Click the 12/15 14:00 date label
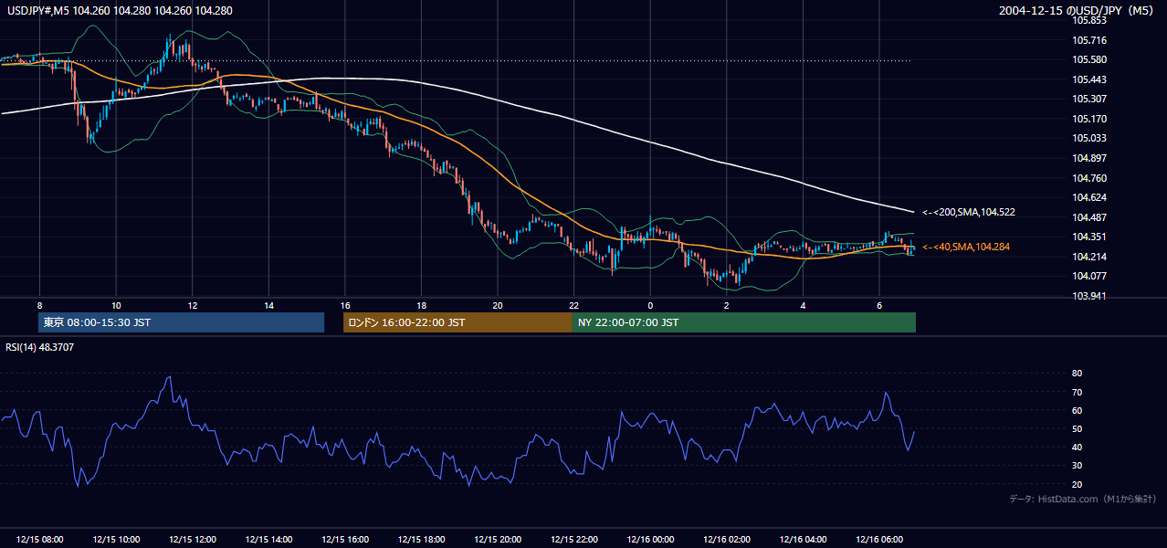1167x548 pixels. (x=268, y=540)
